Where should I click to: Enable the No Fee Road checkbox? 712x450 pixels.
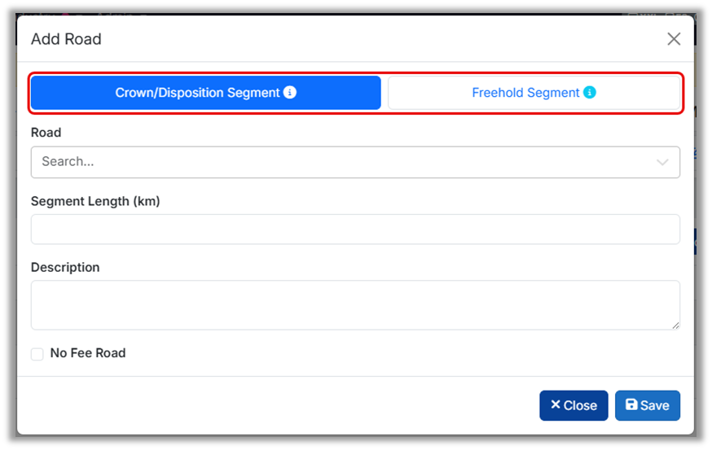(37, 354)
